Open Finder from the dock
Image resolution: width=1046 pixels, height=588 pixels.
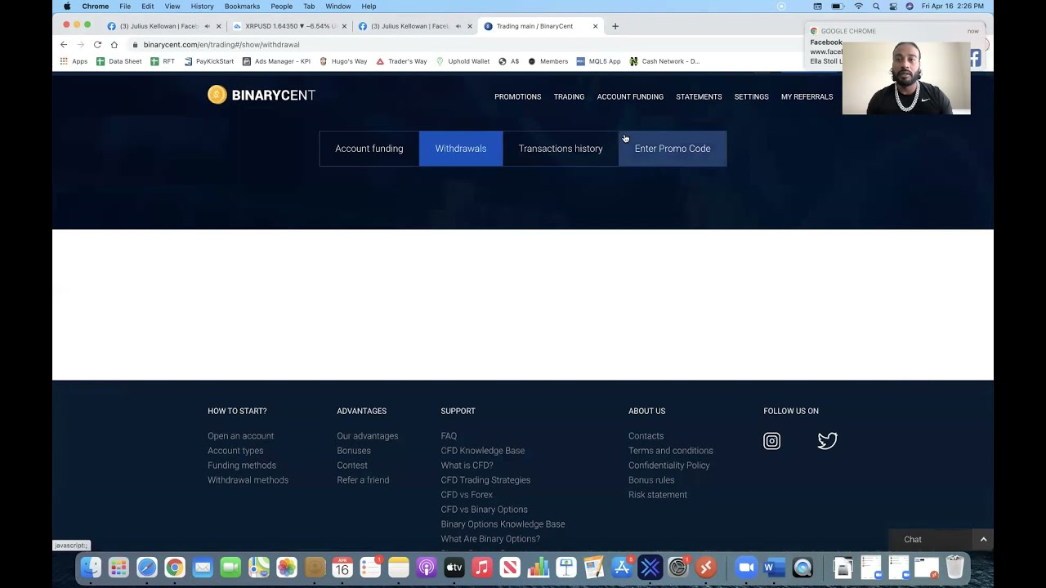tap(91, 567)
